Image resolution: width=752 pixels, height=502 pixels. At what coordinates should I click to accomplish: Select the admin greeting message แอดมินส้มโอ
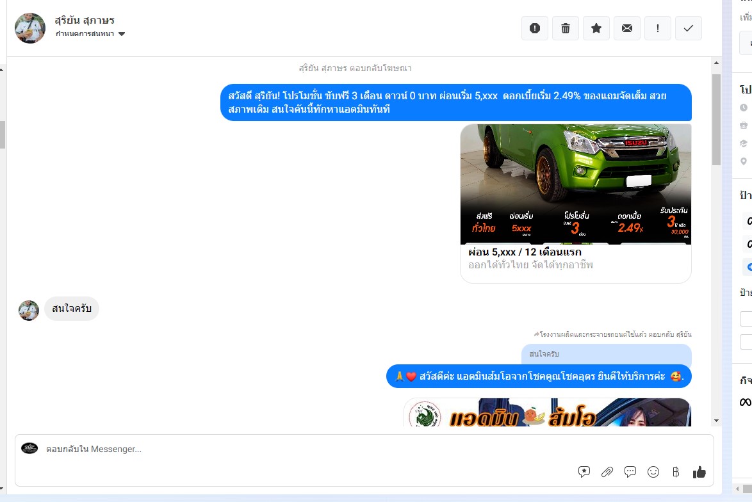tap(539, 376)
